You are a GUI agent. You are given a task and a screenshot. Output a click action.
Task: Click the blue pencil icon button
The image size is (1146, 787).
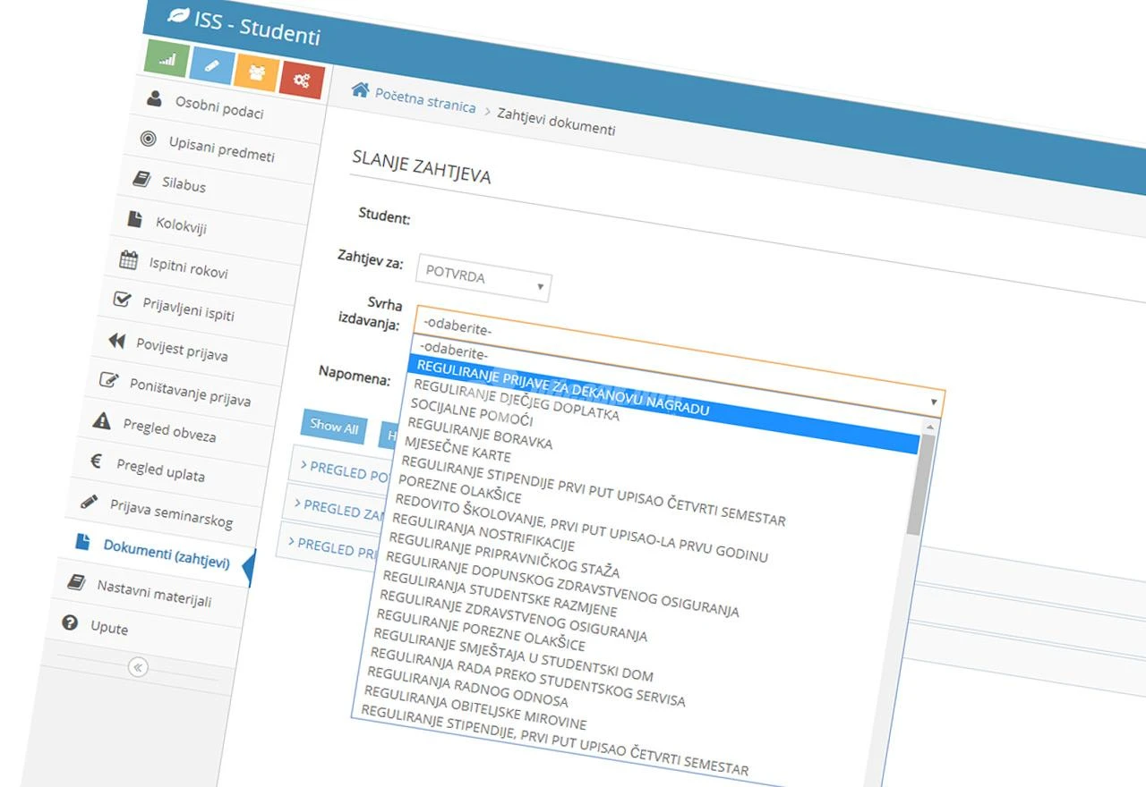point(212,66)
